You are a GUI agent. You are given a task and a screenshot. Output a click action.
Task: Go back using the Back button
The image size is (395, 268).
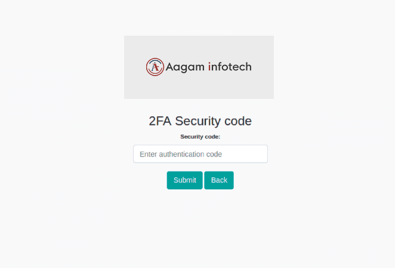(x=219, y=180)
